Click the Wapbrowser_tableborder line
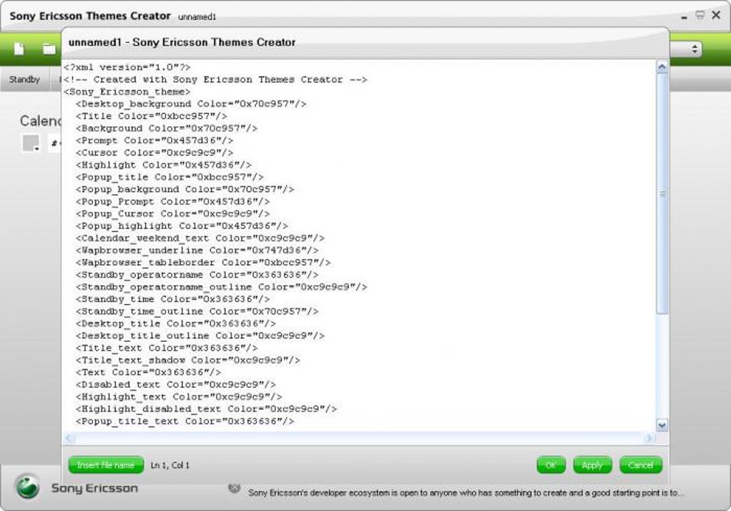This screenshot has width=731, height=511. coord(204,262)
